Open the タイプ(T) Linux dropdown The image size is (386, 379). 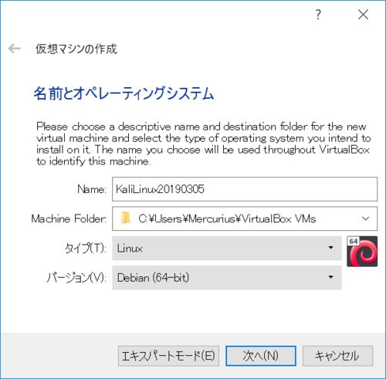click(227, 249)
